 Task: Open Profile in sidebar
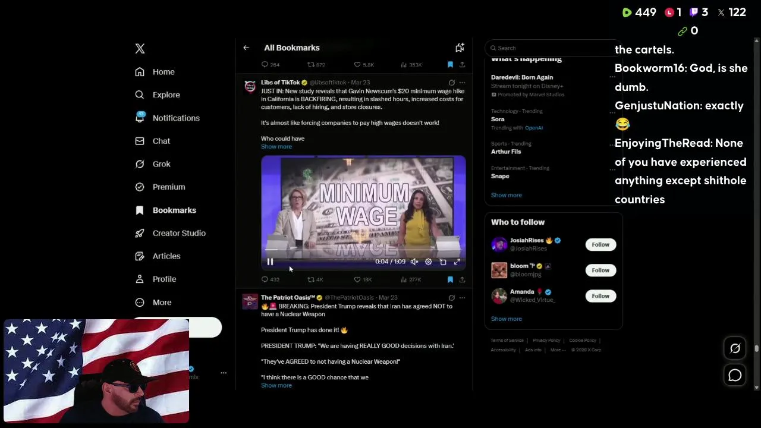155,279
